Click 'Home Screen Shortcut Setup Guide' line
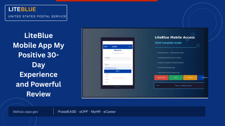The width and height of the screenshot is (225, 126). [168, 73]
